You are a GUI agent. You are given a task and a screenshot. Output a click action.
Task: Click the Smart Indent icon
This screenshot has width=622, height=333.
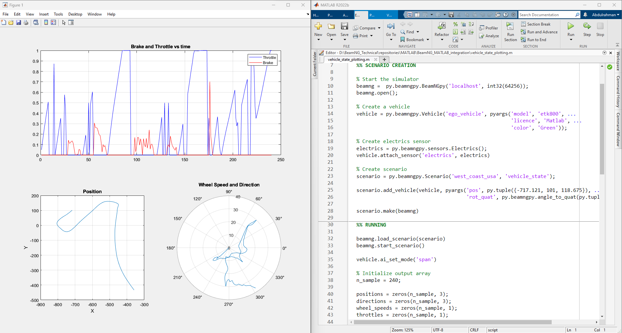click(455, 32)
